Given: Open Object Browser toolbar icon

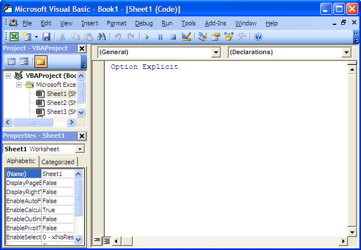Looking at the screenshot, I should pyautogui.click(x=229, y=37).
